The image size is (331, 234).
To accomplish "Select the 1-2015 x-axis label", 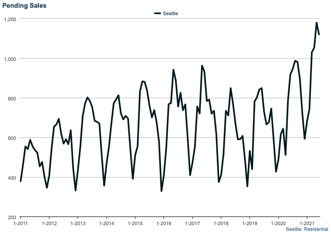I will [x=135, y=223].
